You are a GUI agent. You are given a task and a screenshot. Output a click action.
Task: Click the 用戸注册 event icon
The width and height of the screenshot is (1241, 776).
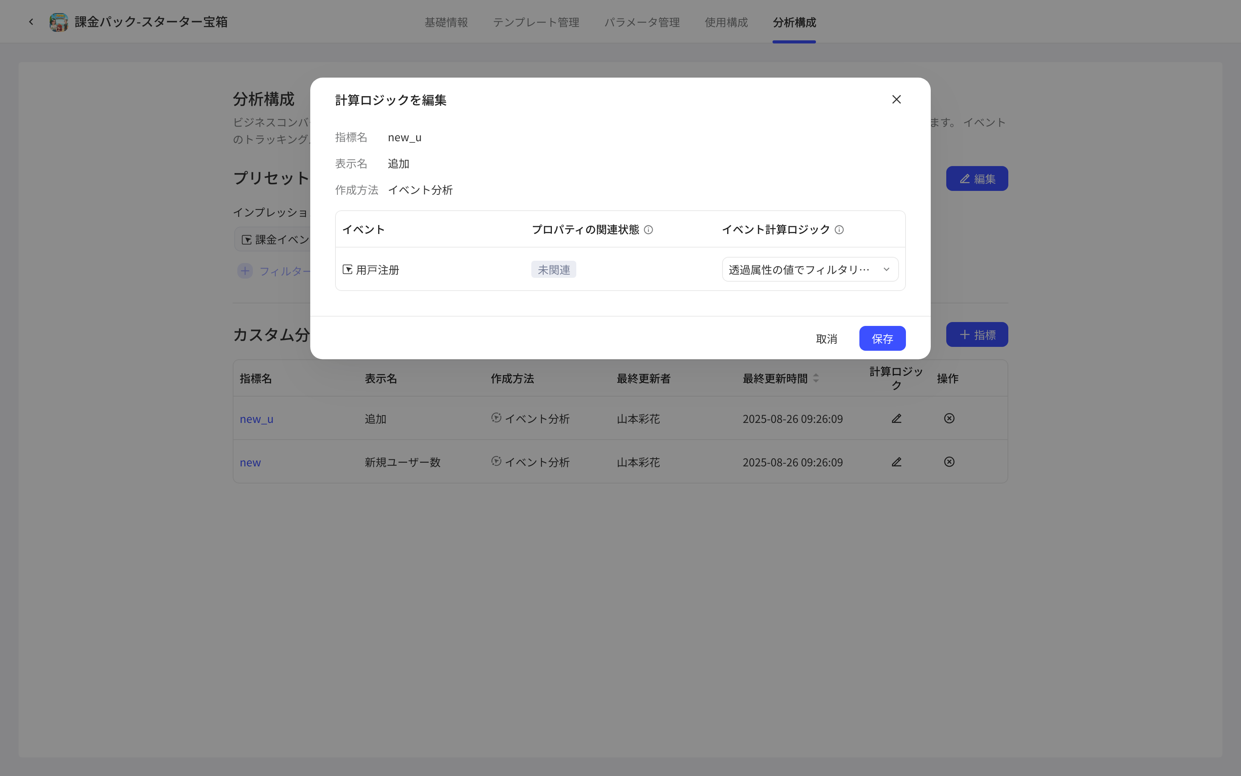coord(347,269)
